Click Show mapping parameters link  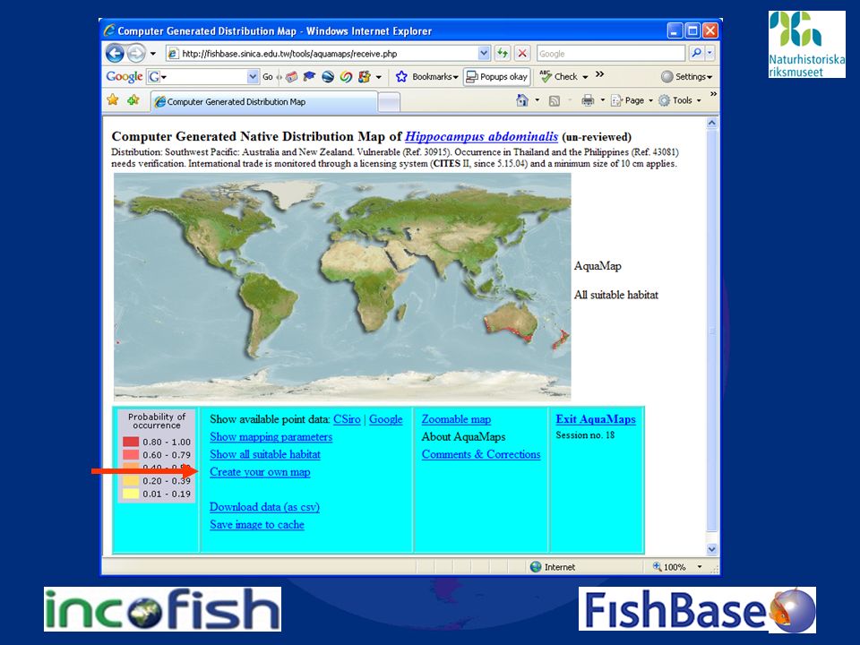271,437
